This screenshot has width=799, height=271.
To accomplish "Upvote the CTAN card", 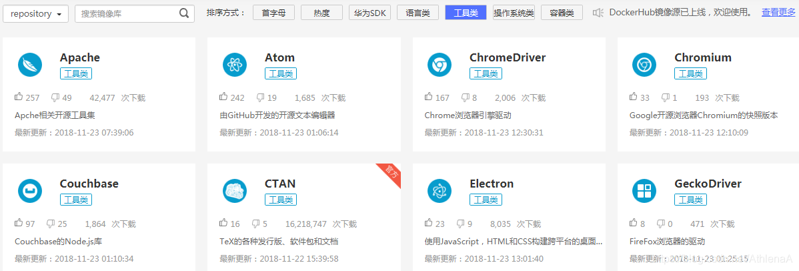I will (x=223, y=222).
